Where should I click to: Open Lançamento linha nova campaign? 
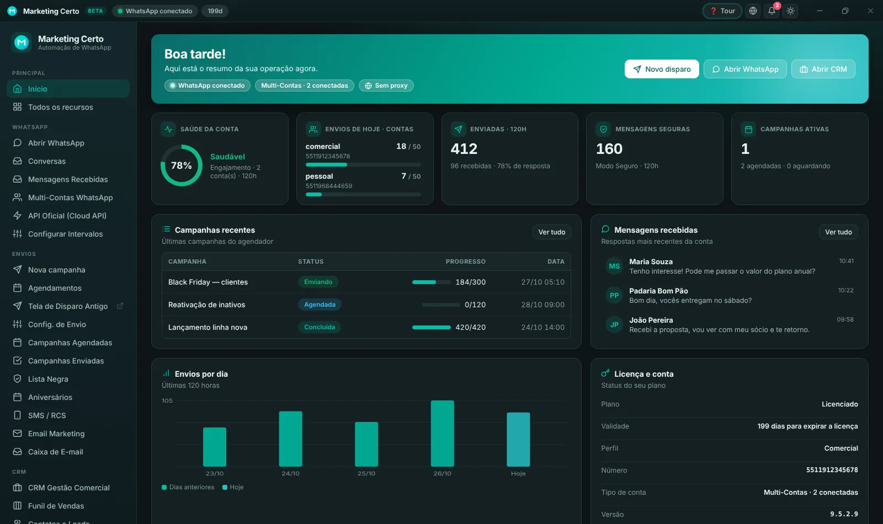click(366, 327)
